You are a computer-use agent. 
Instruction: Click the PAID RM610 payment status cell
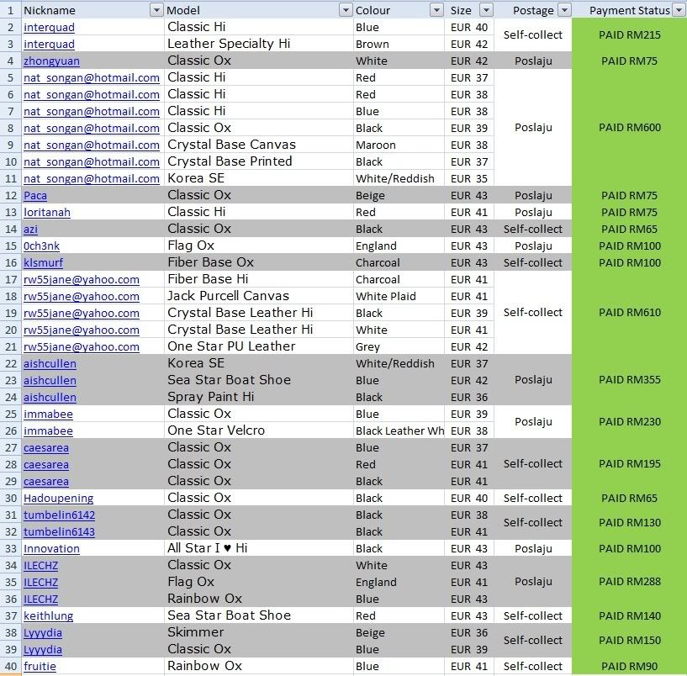pyautogui.click(x=629, y=313)
